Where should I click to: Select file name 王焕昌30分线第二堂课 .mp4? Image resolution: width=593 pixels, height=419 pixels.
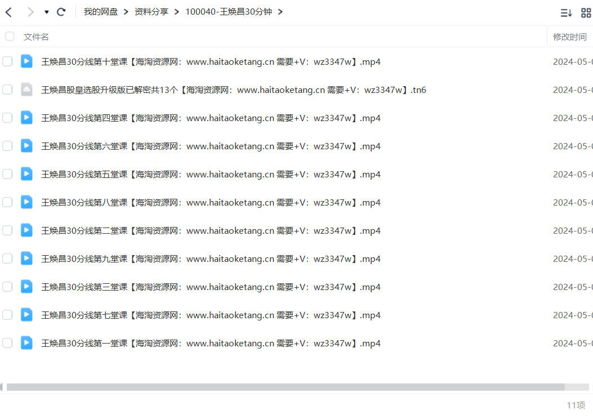coord(211,231)
